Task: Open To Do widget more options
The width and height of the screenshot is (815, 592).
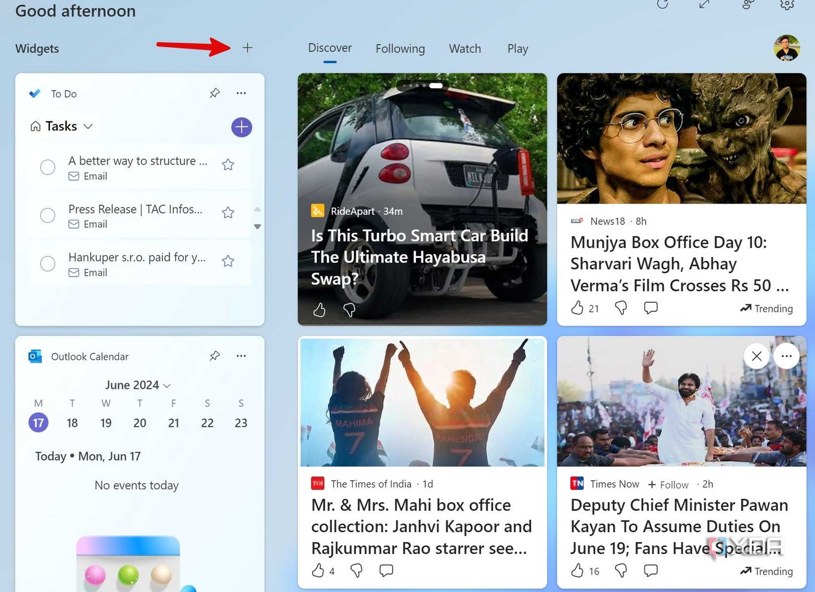Action: click(x=241, y=93)
